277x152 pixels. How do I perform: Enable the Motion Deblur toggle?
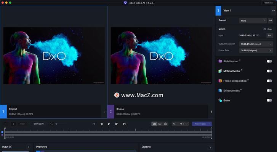269,71
